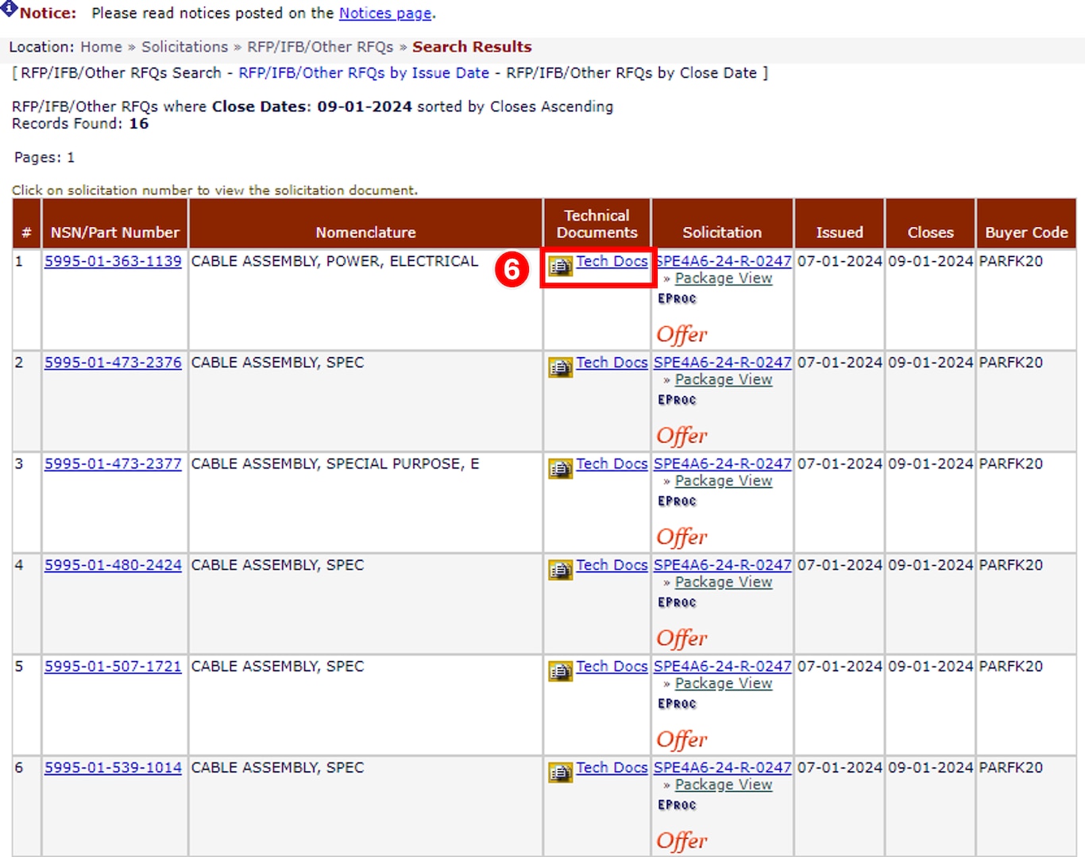Open Package View in row 1

[724, 279]
